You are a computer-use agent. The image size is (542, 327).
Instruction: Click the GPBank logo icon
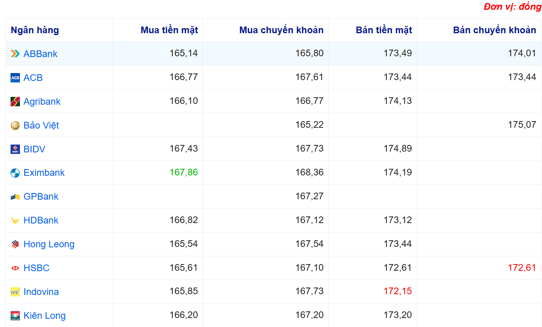pyautogui.click(x=15, y=197)
